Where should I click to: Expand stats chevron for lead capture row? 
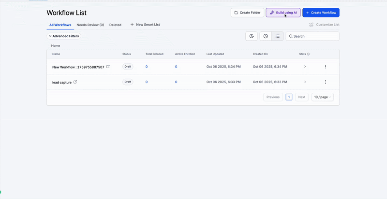(305, 82)
